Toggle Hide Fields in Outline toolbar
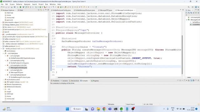The height and width of the screenshot is (112, 200). pos(191,13)
